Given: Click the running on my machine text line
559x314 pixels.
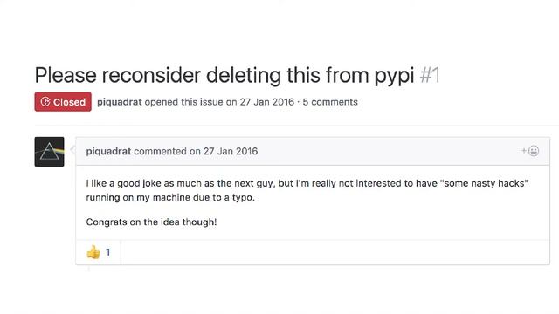Looking at the screenshot, I should click(170, 198).
